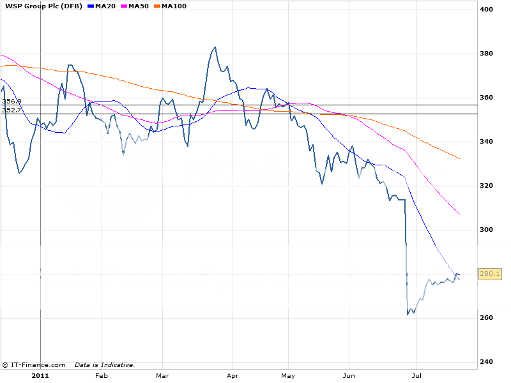The height and width of the screenshot is (383, 511).
Task: Toggle visibility of the MA50 line
Action: click(135, 7)
